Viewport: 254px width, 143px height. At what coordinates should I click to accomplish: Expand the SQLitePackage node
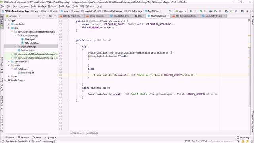(x=15, y=46)
